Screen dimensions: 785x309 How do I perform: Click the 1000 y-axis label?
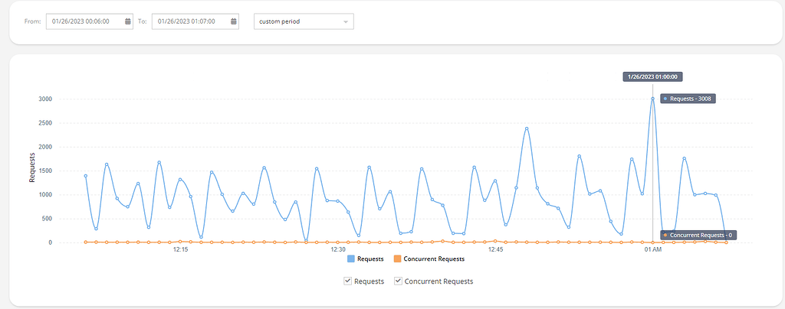(x=45, y=195)
